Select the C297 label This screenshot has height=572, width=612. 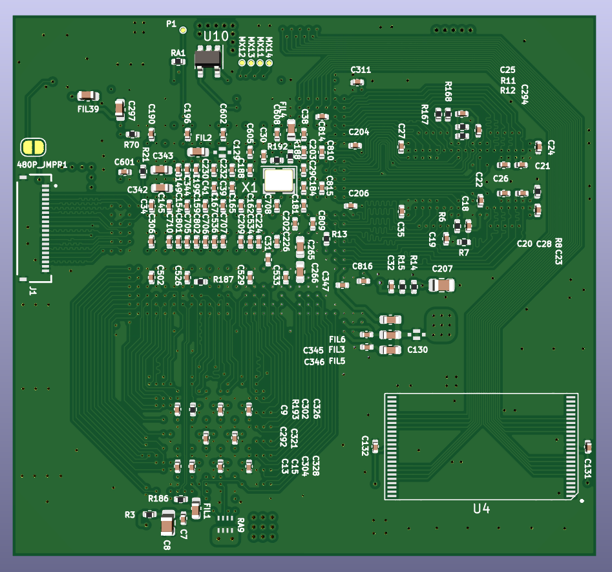pyautogui.click(x=132, y=111)
